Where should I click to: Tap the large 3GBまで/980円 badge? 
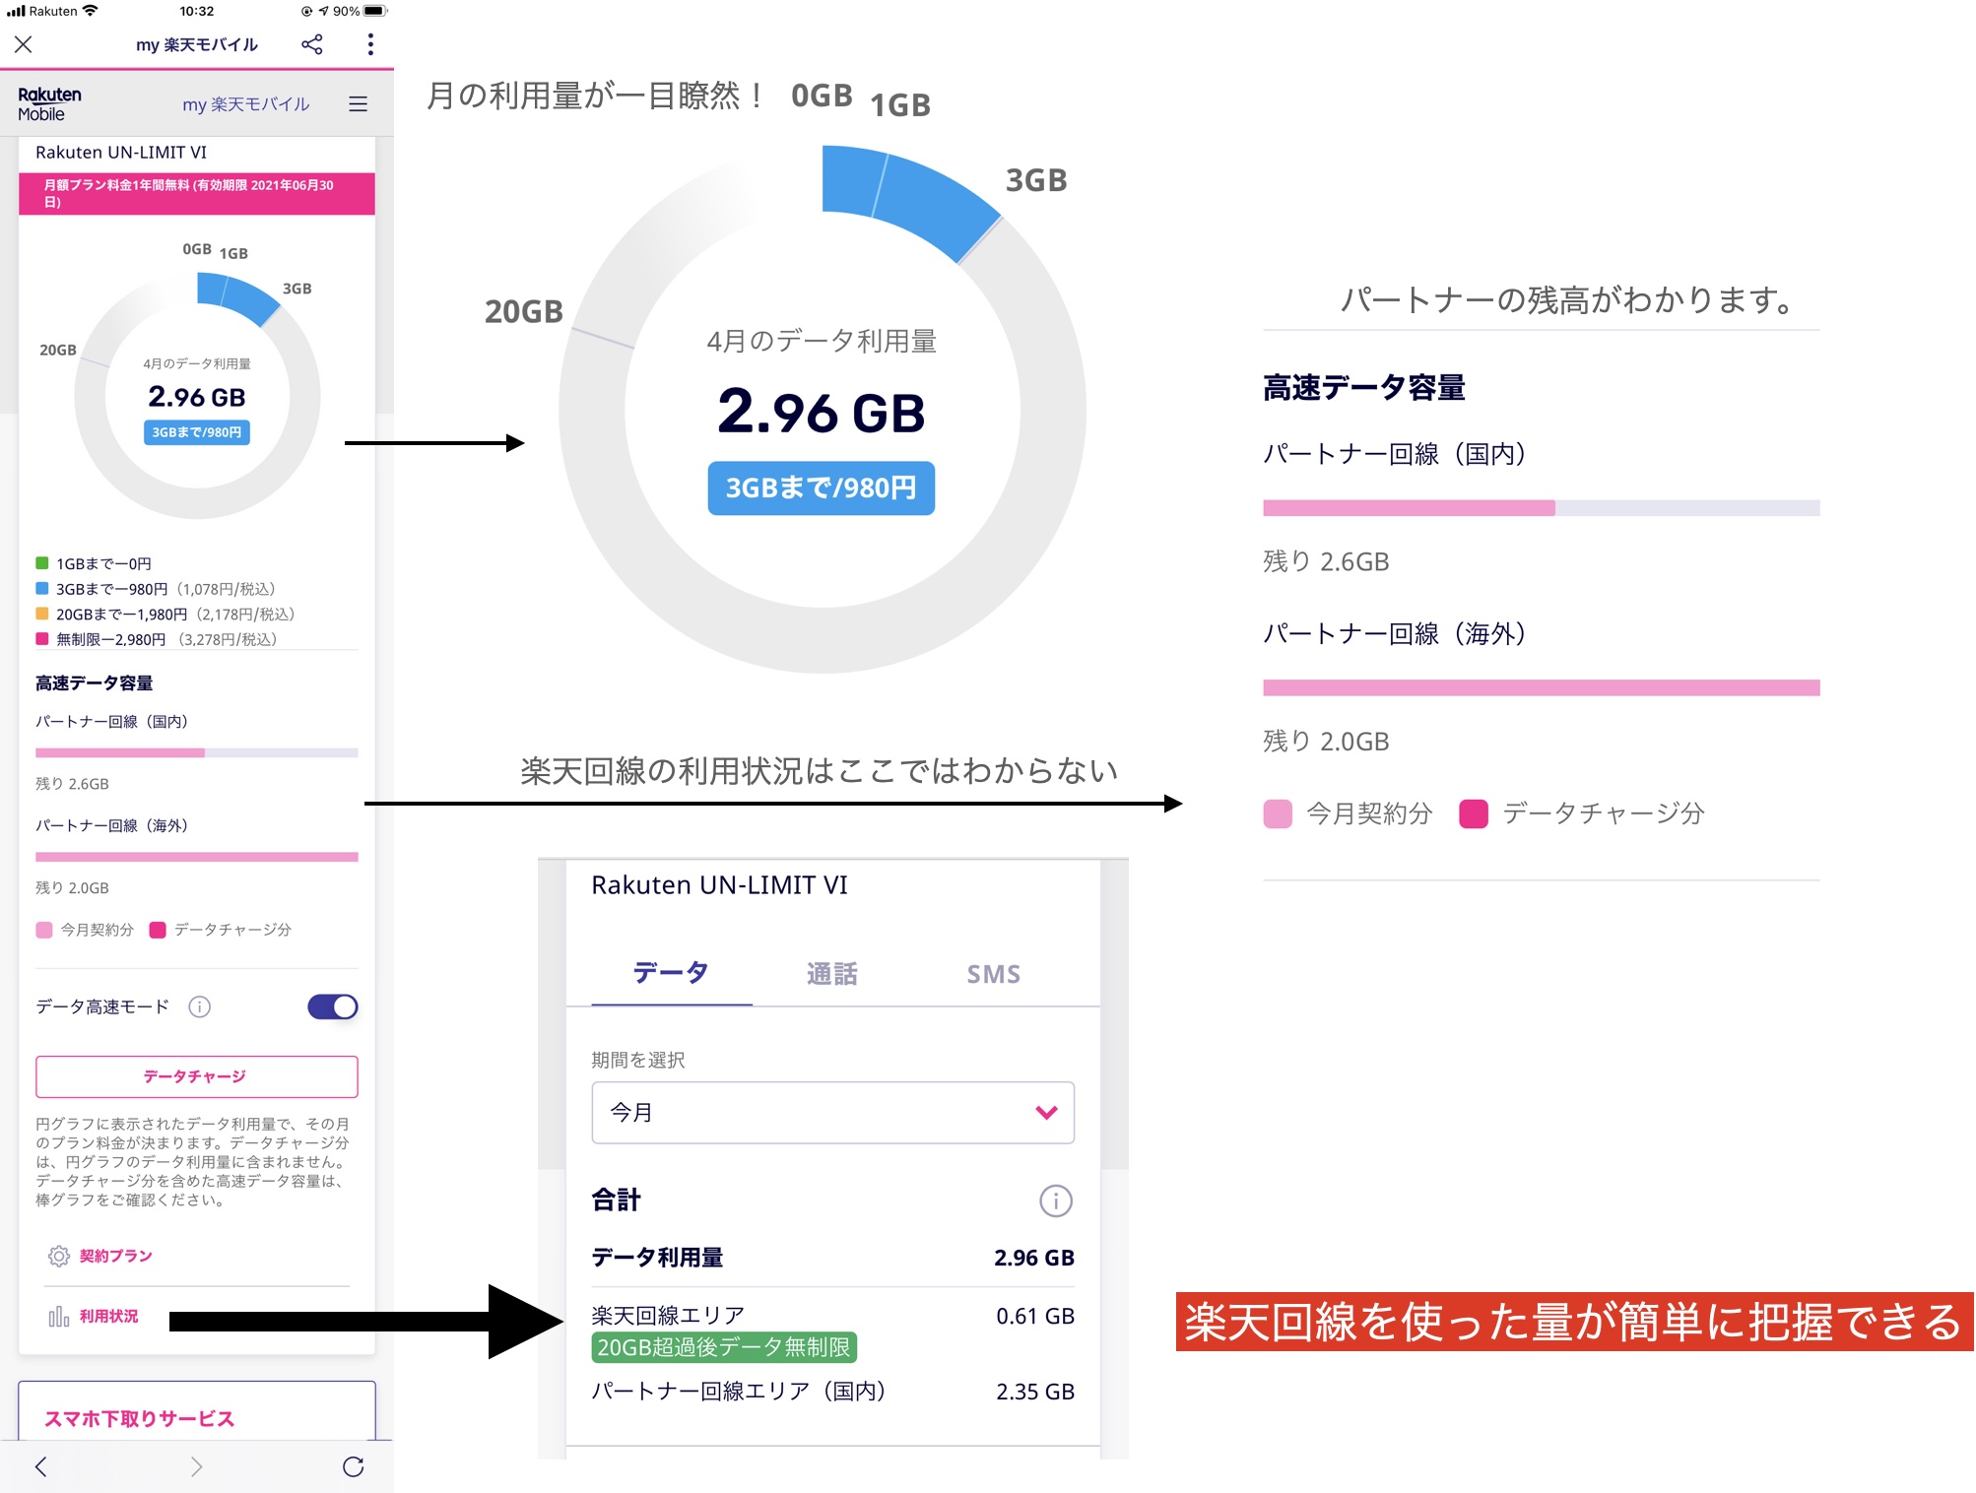pyautogui.click(x=822, y=488)
